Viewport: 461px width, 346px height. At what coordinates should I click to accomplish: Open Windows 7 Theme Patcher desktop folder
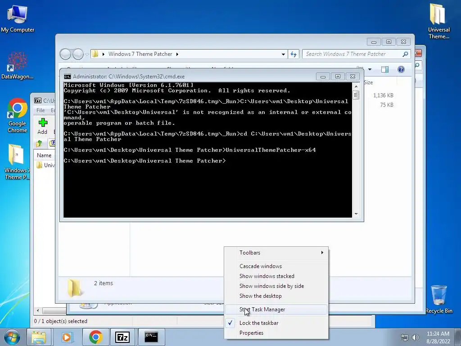tap(17, 162)
